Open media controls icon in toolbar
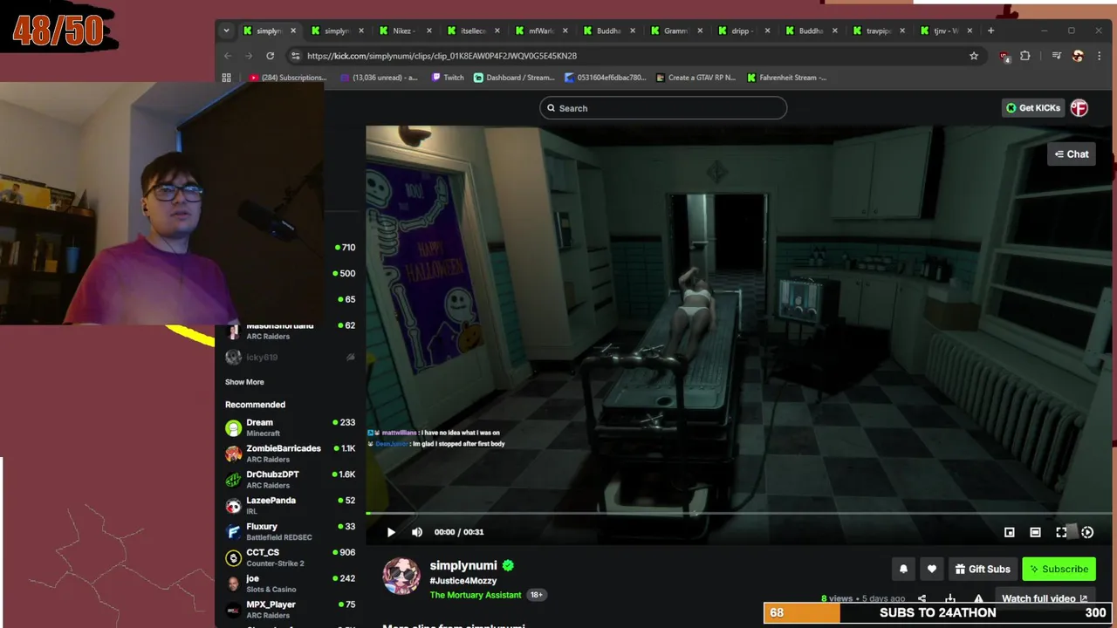1117x628 pixels. (x=1057, y=56)
